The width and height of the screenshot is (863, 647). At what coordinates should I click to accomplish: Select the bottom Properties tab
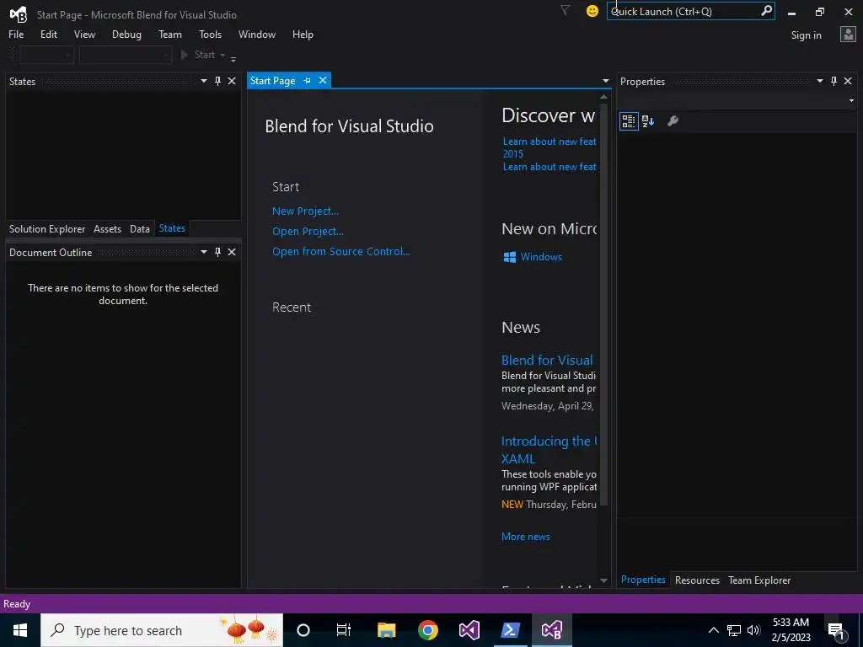643,580
